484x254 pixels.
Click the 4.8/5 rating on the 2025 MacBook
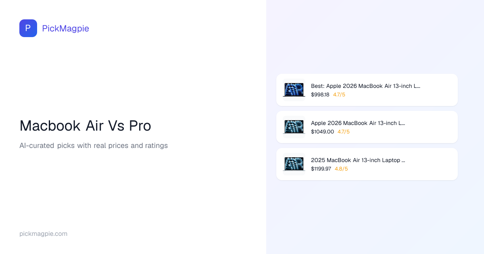click(x=341, y=169)
